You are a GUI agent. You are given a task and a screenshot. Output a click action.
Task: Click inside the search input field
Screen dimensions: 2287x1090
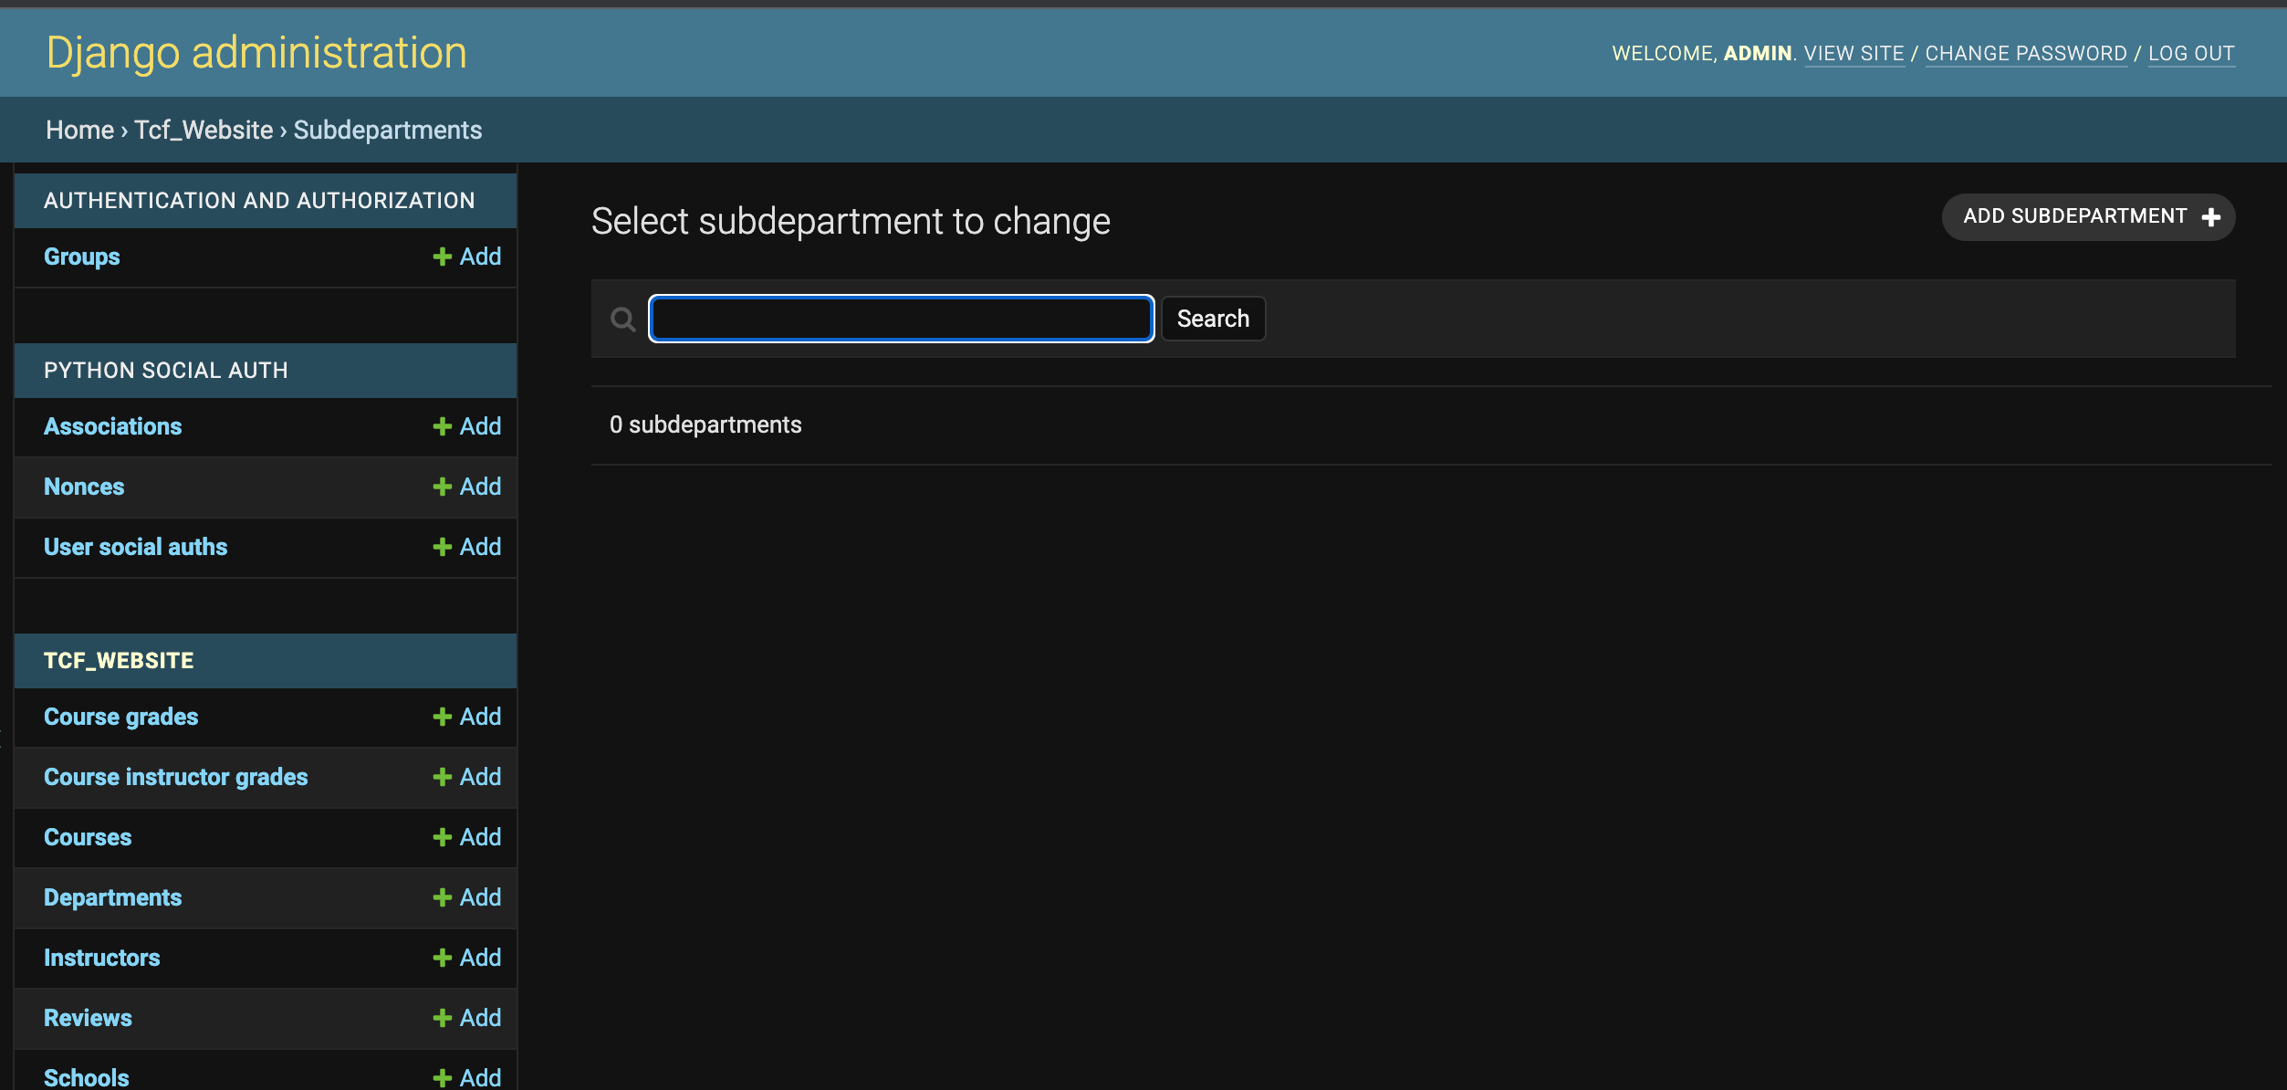[x=900, y=319]
